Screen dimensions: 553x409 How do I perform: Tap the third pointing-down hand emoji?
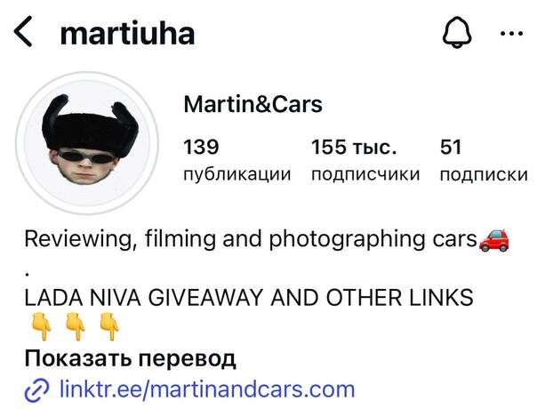(x=109, y=327)
